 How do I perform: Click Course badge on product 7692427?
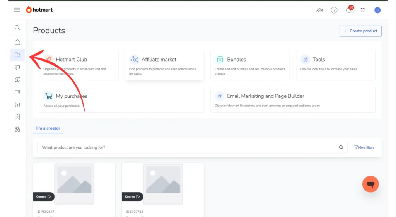(43, 196)
